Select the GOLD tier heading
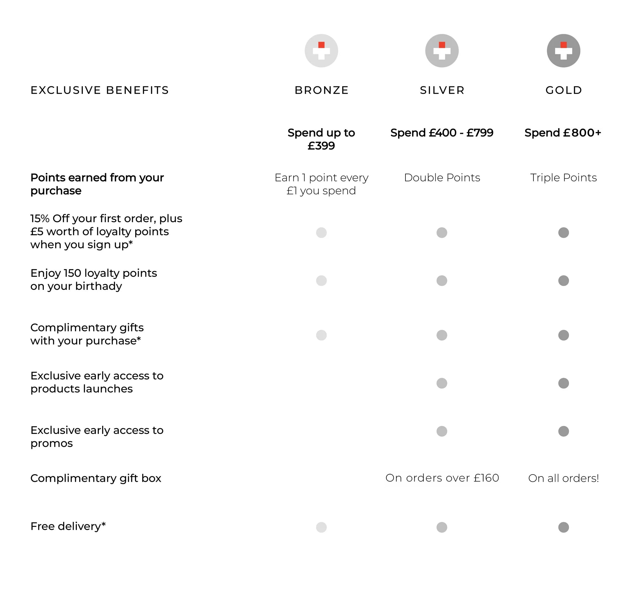The height and width of the screenshot is (605, 635). point(564,90)
